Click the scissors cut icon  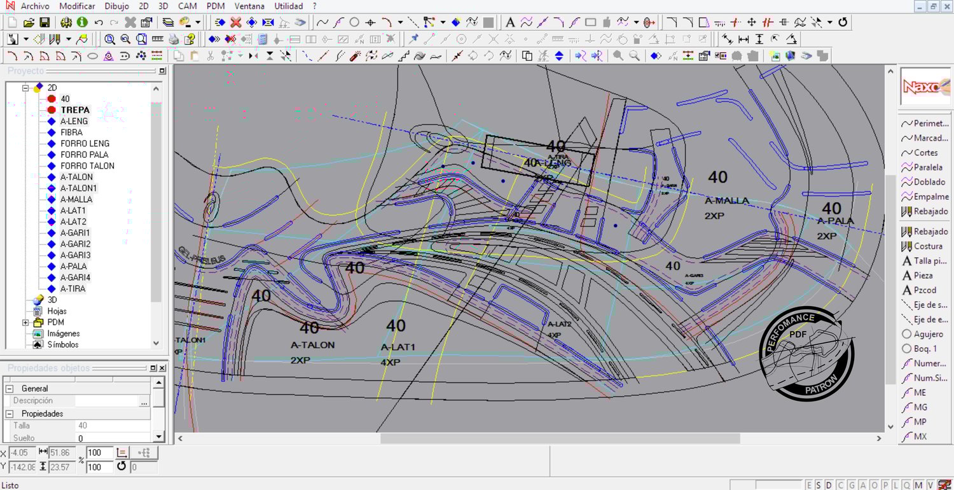[x=211, y=56]
